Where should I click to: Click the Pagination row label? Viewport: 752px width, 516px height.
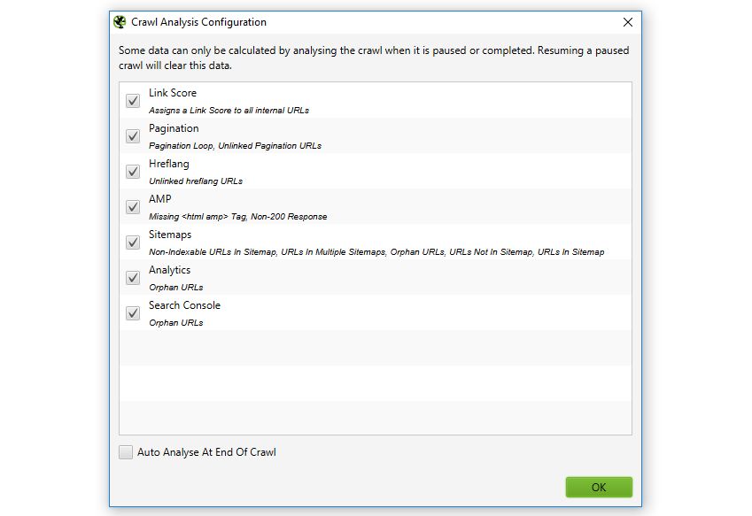pos(174,128)
